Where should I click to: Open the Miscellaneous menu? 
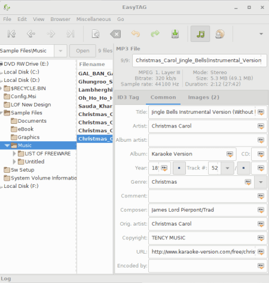93,19
